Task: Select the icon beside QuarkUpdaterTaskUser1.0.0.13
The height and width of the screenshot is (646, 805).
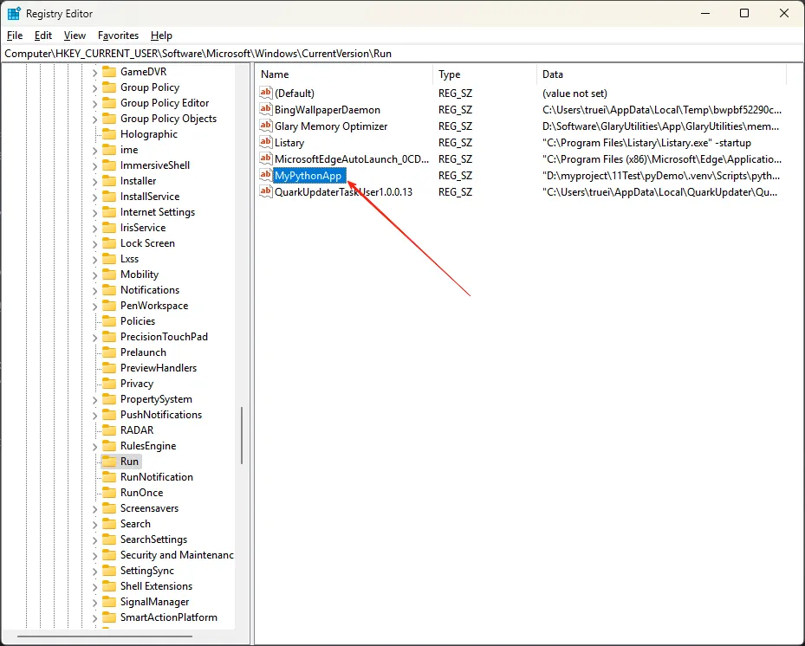Action: click(266, 192)
